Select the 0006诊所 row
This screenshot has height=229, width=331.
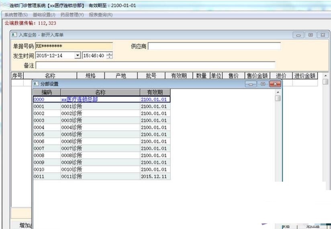(x=102, y=141)
